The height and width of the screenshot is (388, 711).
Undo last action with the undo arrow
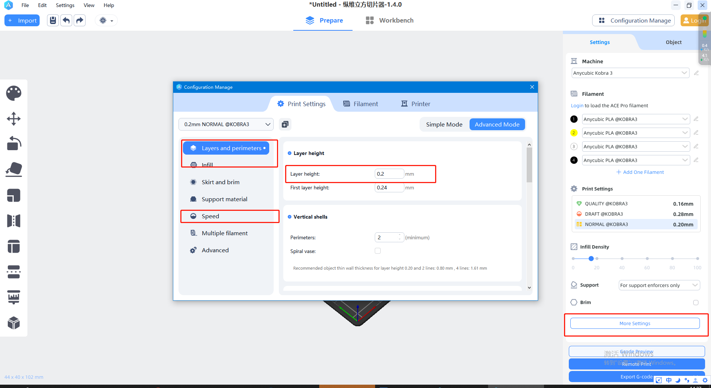[x=66, y=20]
